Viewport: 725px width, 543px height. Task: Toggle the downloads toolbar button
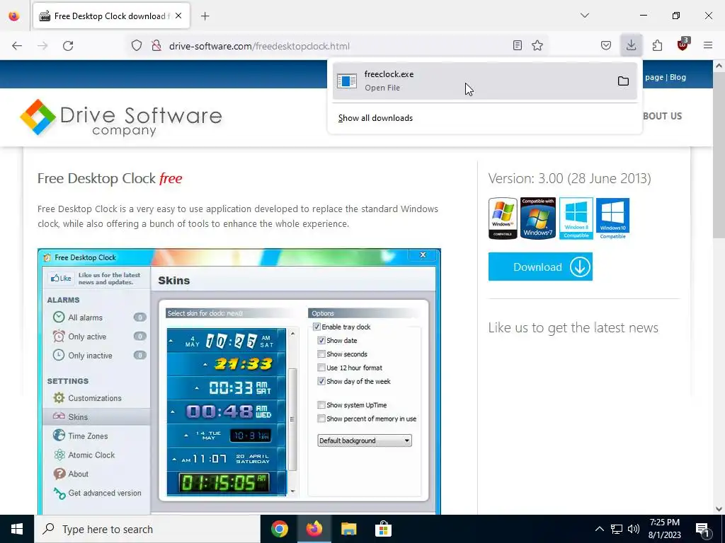[x=631, y=45]
